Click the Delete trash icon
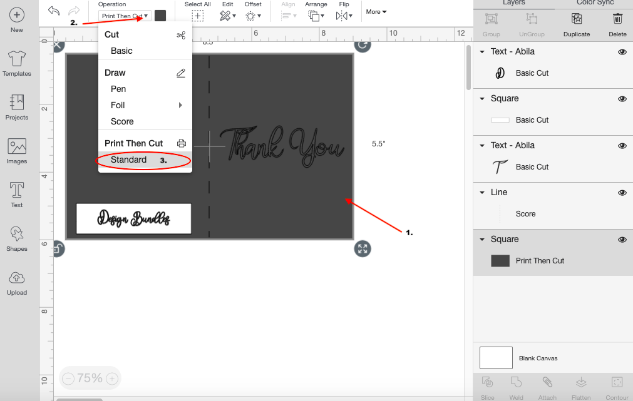The width and height of the screenshot is (633, 401). tap(617, 19)
